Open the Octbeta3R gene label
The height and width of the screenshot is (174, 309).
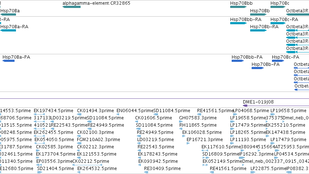(297, 11)
